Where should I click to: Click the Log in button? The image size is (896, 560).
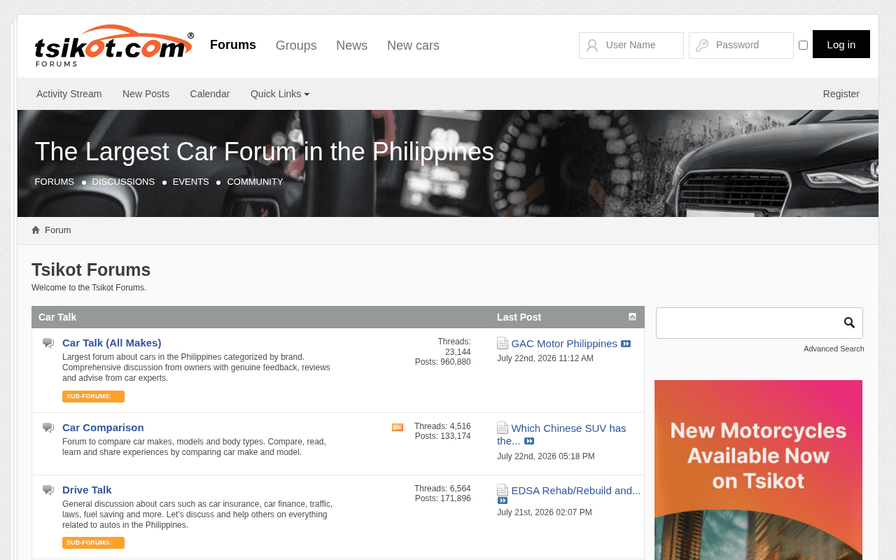point(841,44)
